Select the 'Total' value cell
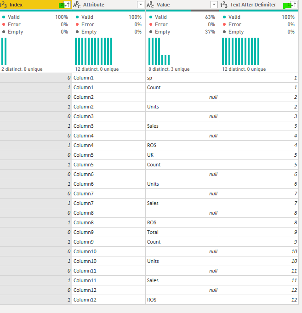302x313 pixels. click(182, 232)
